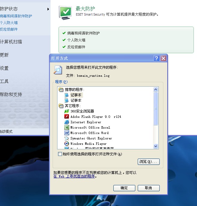Click green checkmark beside 个人防火墙 status
Image resolution: width=197 pixels, height=206 pixels.
point(64,40)
